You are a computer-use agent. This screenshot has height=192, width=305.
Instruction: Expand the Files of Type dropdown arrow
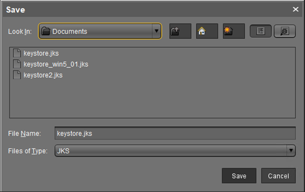[x=291, y=151]
